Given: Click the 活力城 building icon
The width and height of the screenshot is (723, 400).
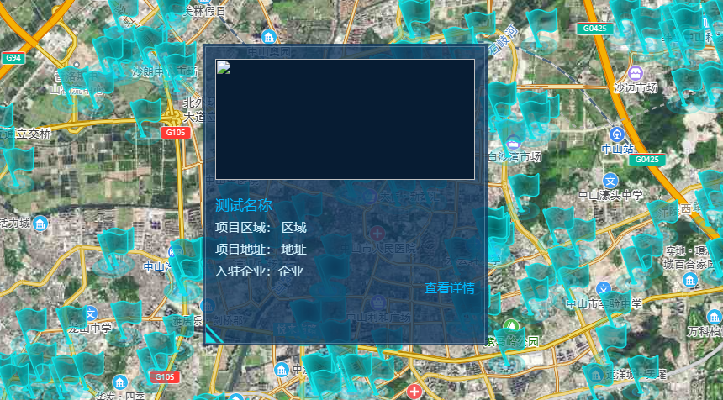Looking at the screenshot, I should coord(40,224).
